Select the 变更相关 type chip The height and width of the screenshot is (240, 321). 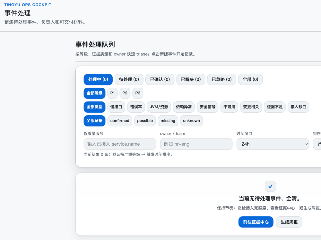pos(251,107)
